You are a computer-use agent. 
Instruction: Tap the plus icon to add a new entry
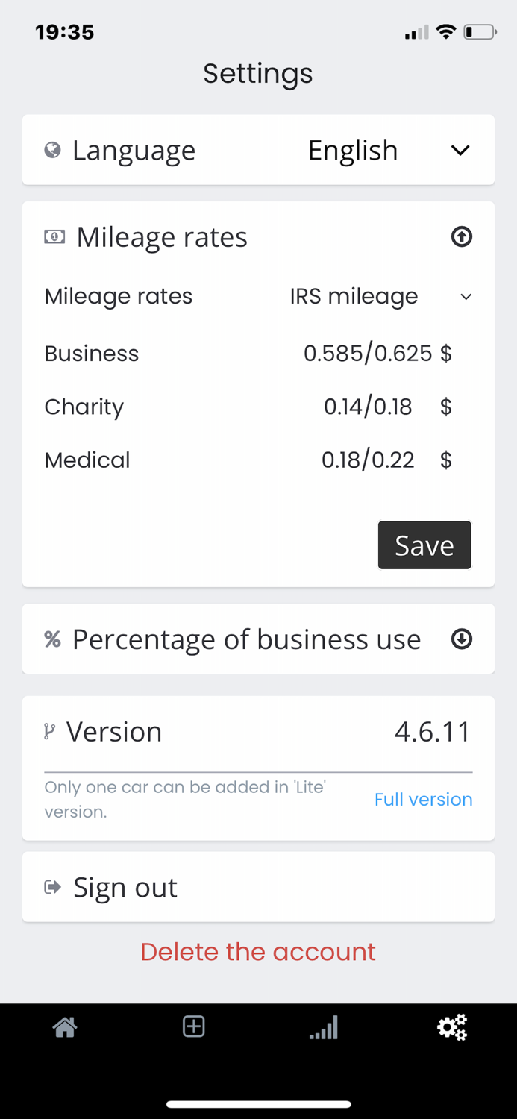pyautogui.click(x=193, y=1026)
